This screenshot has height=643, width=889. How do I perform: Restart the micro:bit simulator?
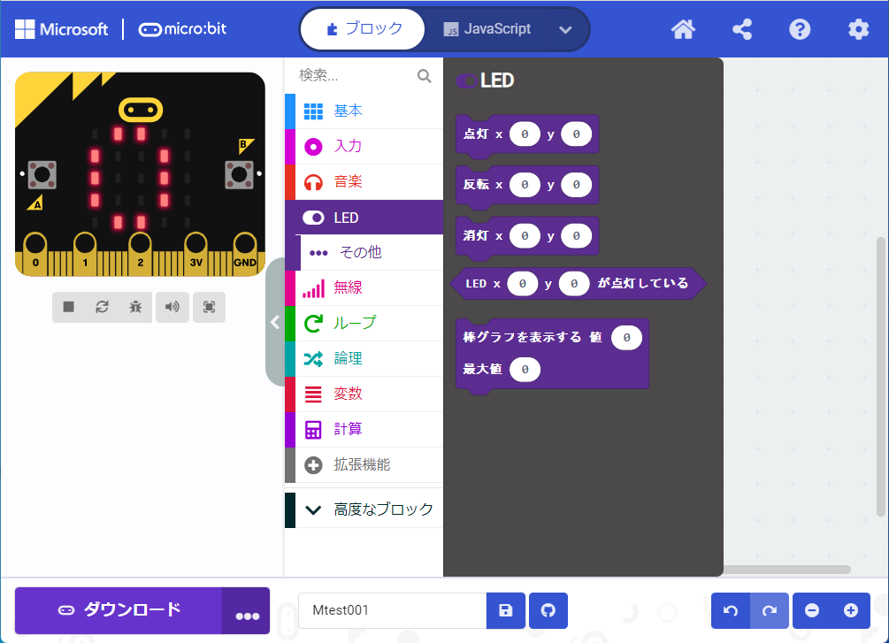click(x=102, y=307)
